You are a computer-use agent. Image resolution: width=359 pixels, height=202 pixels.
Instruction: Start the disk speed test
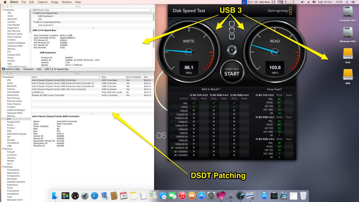[232, 72]
